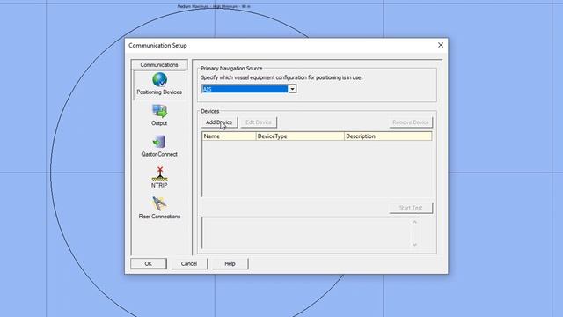Image resolution: width=563 pixels, height=317 pixels.
Task: Select the Positioning Devices globe icon
Action: point(159,80)
